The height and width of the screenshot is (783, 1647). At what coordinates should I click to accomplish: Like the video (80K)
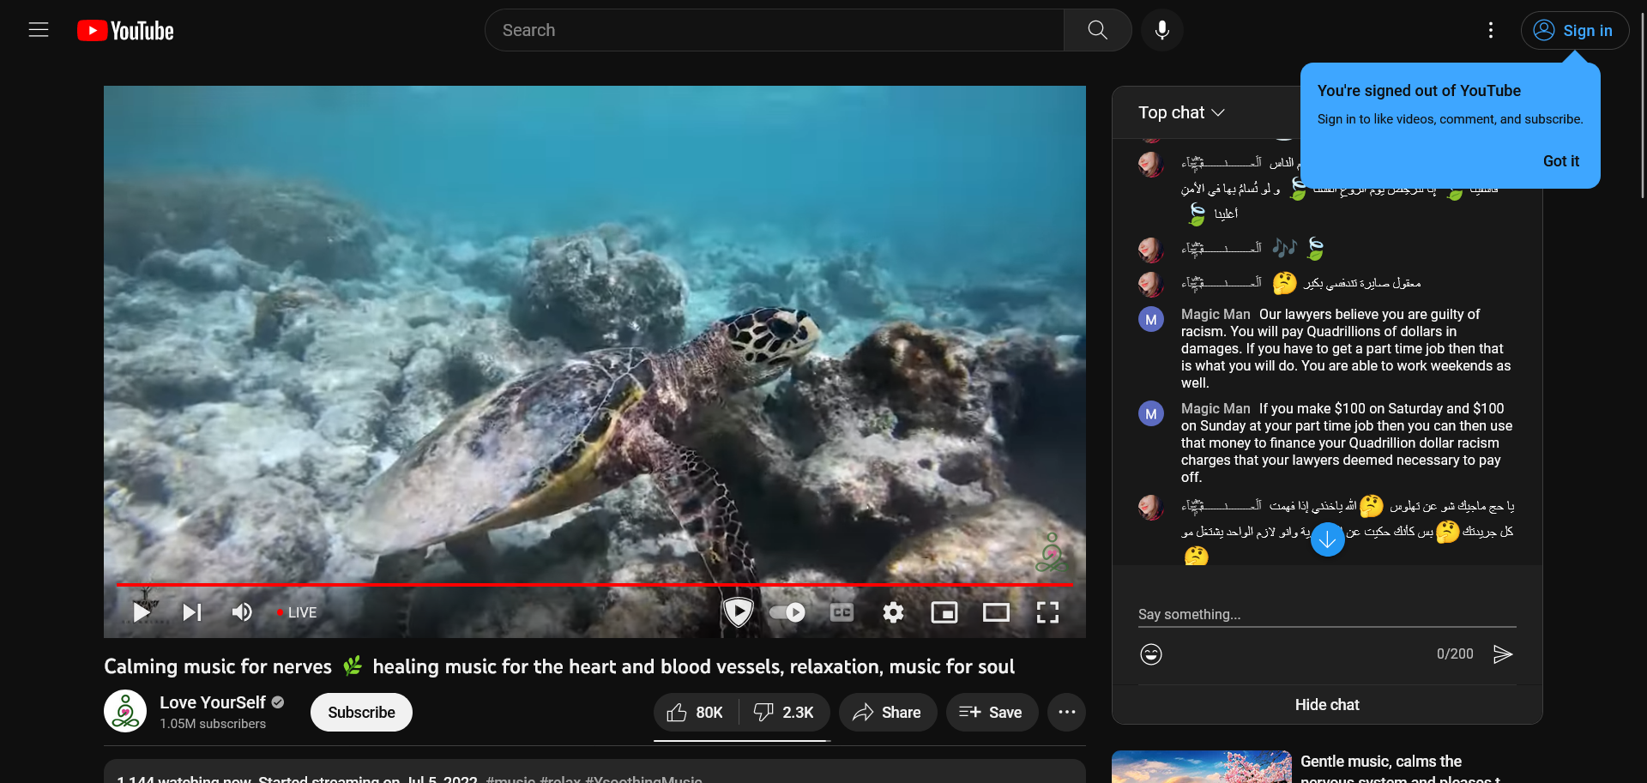[697, 713]
